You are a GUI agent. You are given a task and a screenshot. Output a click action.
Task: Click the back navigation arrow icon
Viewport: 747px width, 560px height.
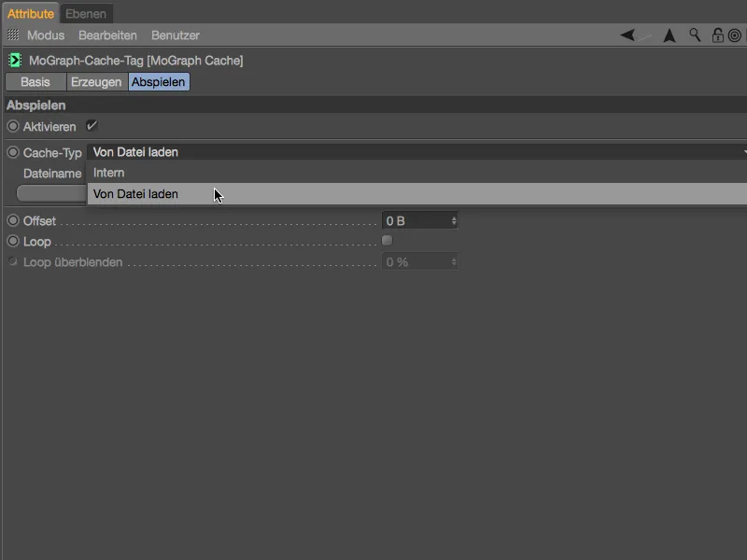pos(628,35)
